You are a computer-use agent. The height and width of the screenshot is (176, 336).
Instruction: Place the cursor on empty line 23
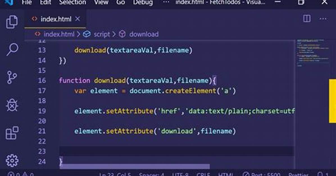(177, 151)
